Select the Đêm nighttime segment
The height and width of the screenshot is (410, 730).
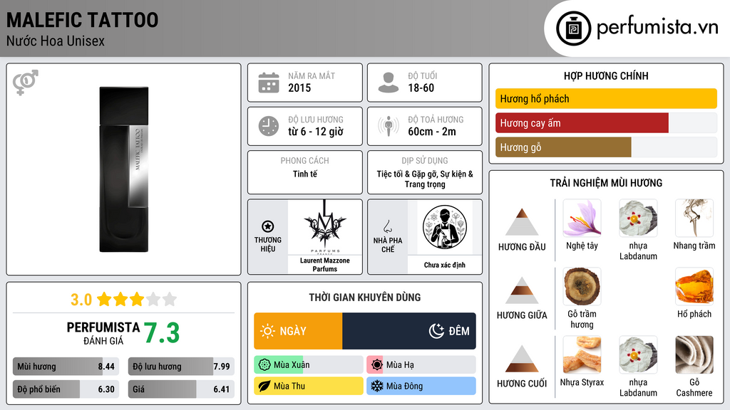point(408,331)
